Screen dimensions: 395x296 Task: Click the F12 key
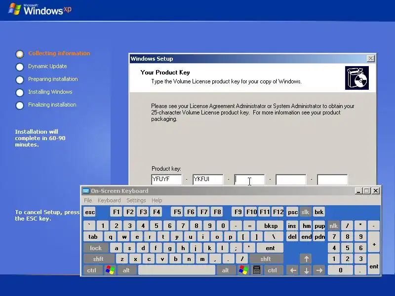[278, 212]
